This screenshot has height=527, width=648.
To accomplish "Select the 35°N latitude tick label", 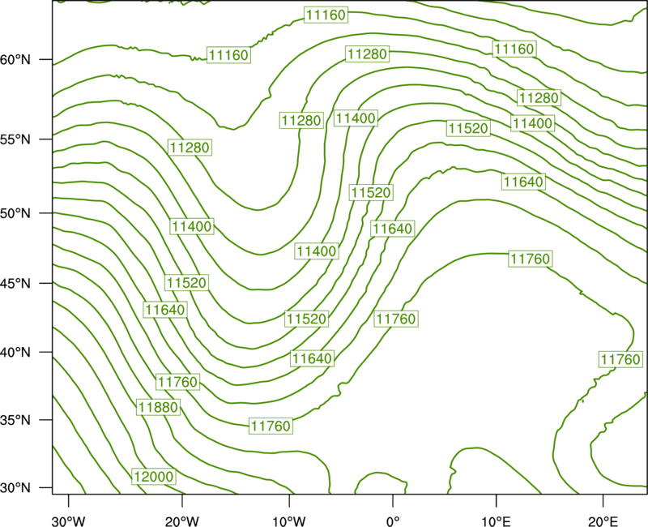I will point(15,420).
